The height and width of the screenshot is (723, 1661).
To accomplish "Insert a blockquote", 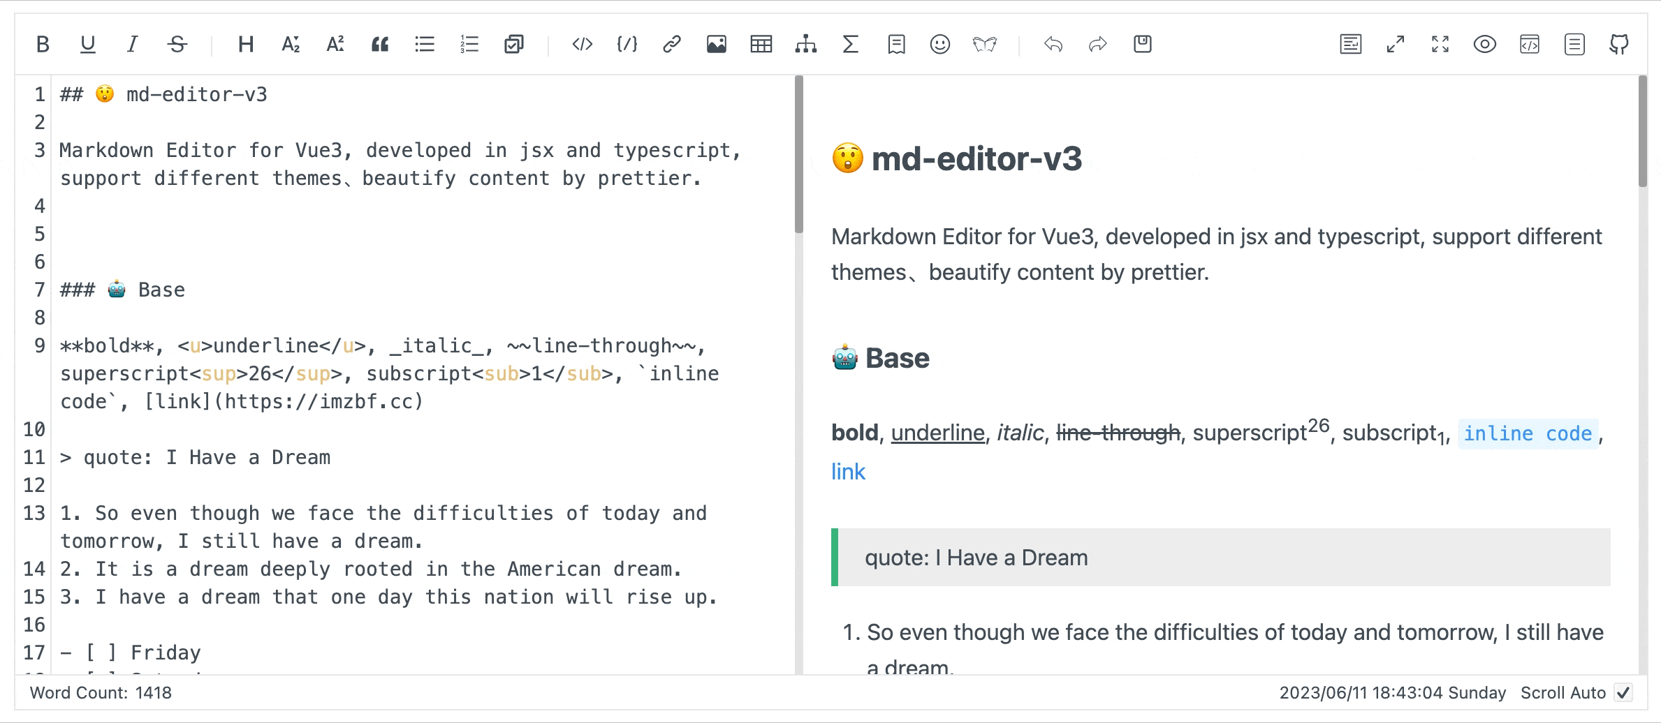I will (380, 45).
